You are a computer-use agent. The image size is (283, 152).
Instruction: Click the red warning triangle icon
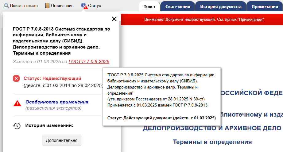(17, 103)
